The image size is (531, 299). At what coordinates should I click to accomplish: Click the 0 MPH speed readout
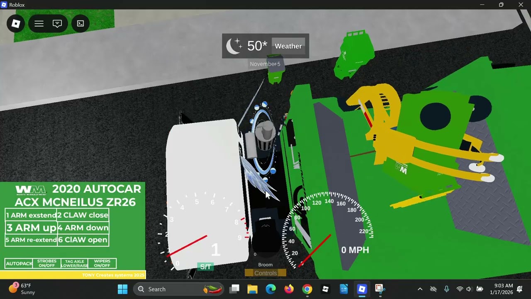tap(355, 250)
